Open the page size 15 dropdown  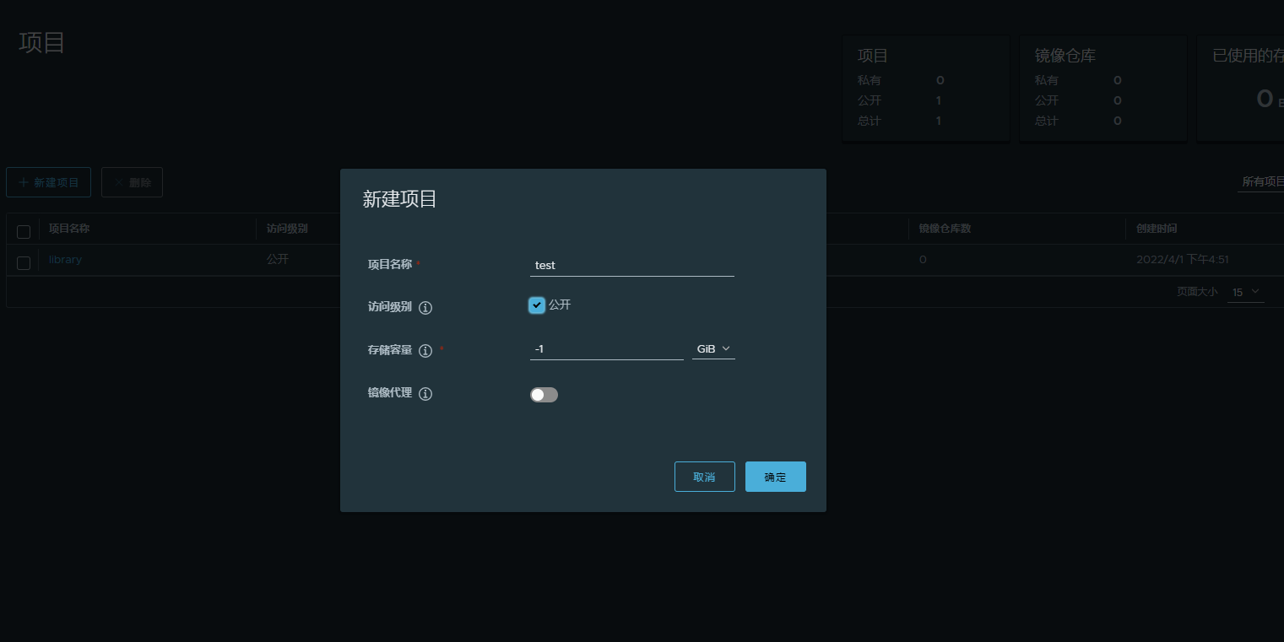click(1246, 292)
